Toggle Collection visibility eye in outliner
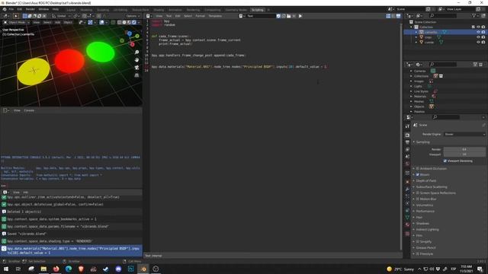Screen dimensions: 488x274 click(x=478, y=27)
